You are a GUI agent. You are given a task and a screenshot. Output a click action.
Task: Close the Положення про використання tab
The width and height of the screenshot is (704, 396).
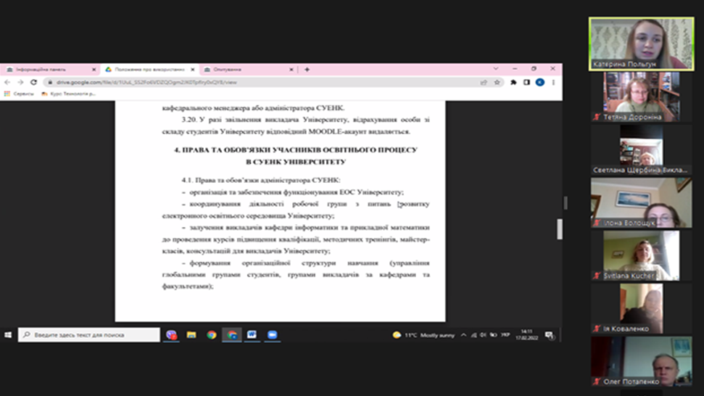[193, 70]
